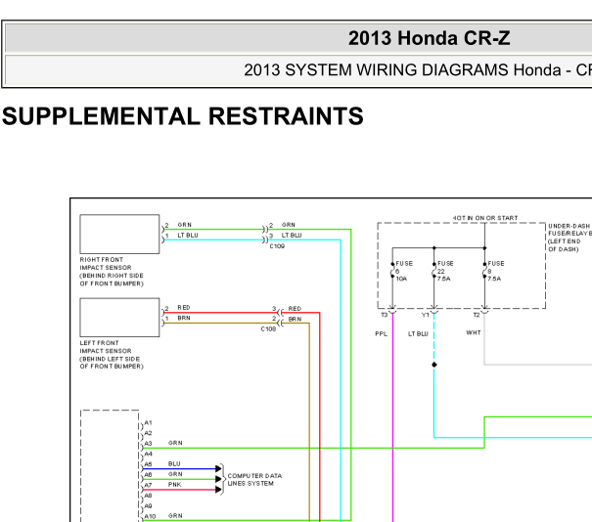Click pin label "A7"
Screen dimensions: 592x522
pos(148,485)
